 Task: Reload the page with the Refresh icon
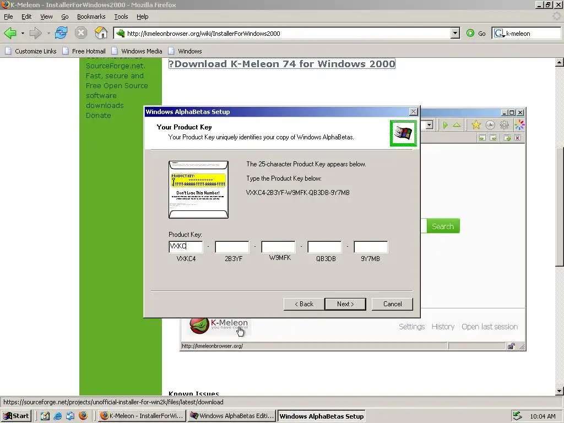(x=61, y=33)
